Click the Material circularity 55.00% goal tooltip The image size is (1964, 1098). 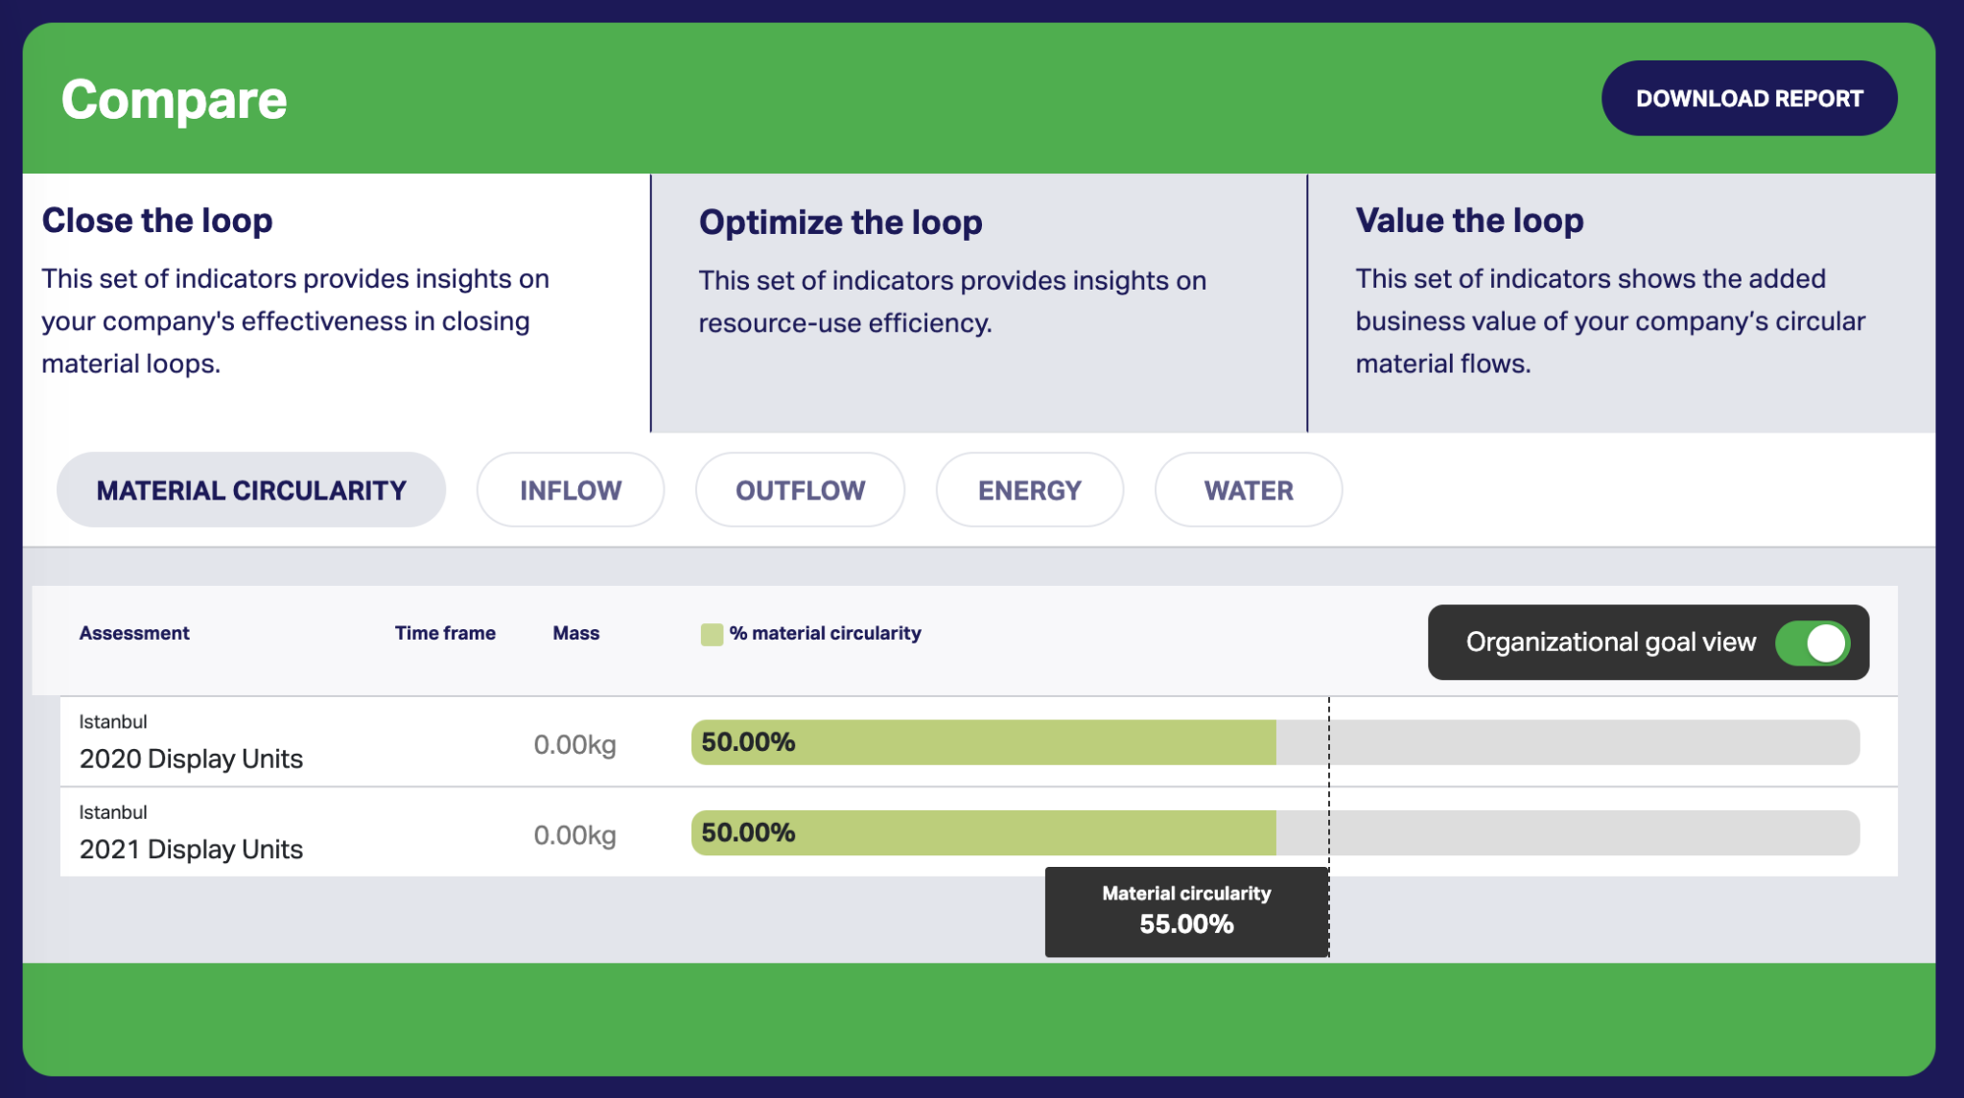[1185, 911]
